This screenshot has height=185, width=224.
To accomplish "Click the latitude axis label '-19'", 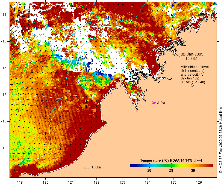I will [x=3, y=148].
